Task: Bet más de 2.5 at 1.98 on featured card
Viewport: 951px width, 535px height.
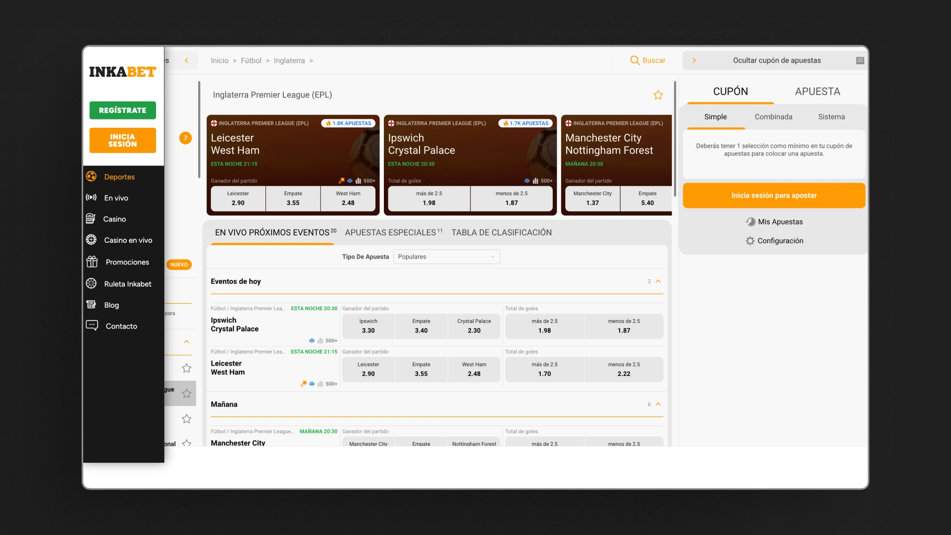Action: (x=429, y=199)
